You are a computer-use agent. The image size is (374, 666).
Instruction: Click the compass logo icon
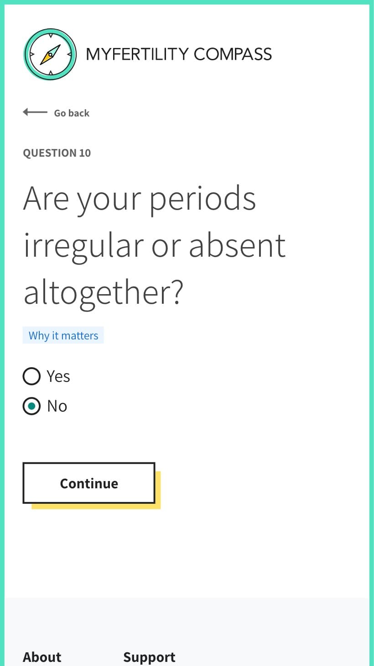pos(50,54)
